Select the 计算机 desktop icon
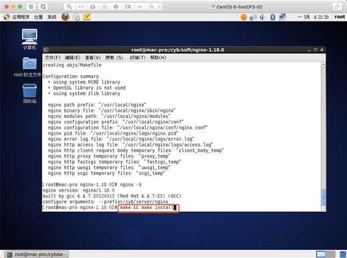This screenshot has height=258, width=347. [x=29, y=39]
